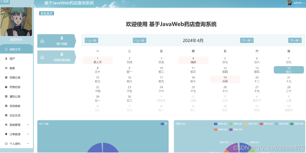Viewport: 306px width, 153px height.
Task: Go to previous month with 上一月
Action: click(140, 40)
